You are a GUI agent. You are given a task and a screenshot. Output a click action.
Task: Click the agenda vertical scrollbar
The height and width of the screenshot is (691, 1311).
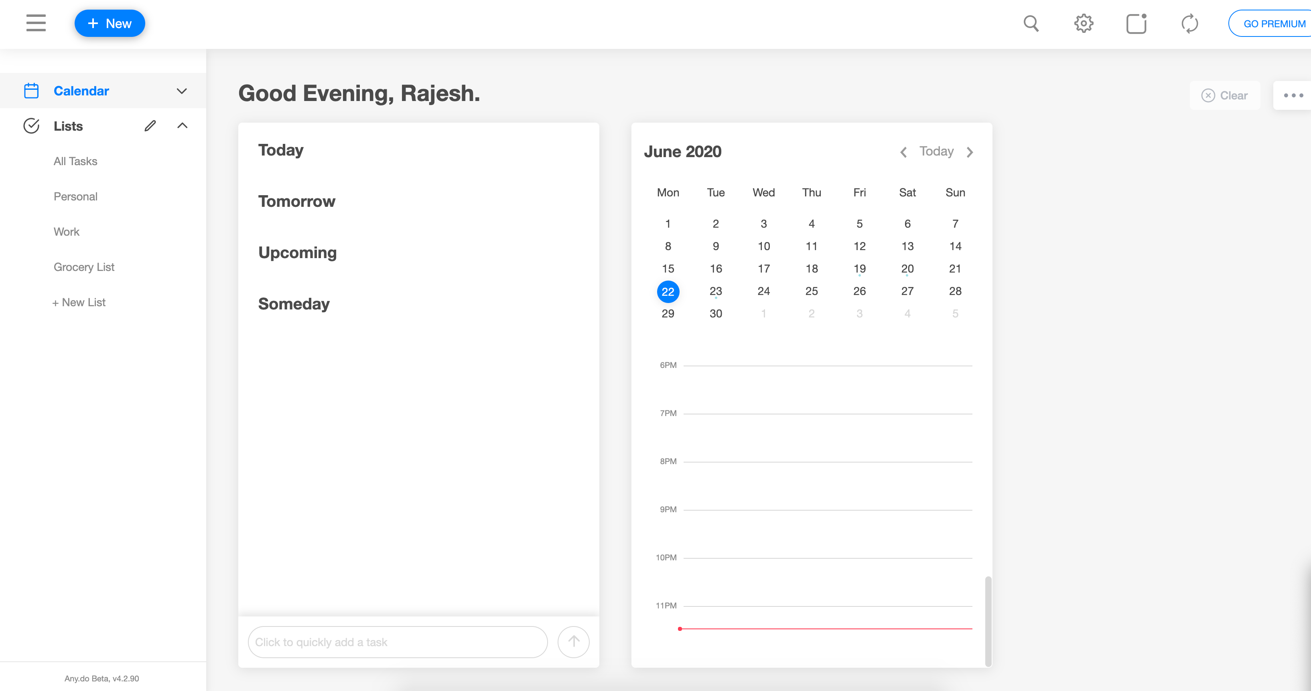[988, 621]
